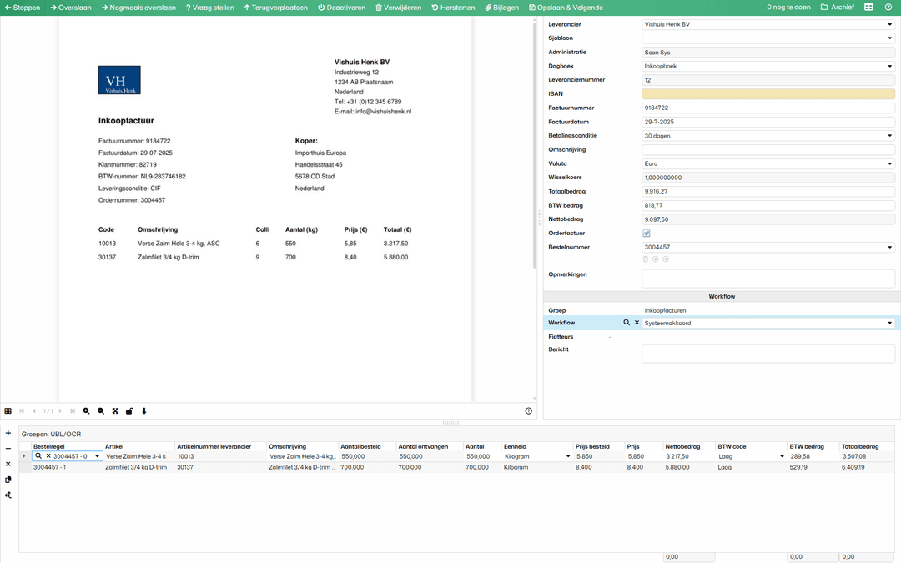Click the Opslaan & Volgende button
Viewport: 901px width, 563px height.
[x=566, y=8]
